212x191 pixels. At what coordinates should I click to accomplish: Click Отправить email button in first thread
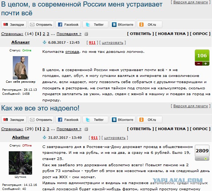(41, 24)
